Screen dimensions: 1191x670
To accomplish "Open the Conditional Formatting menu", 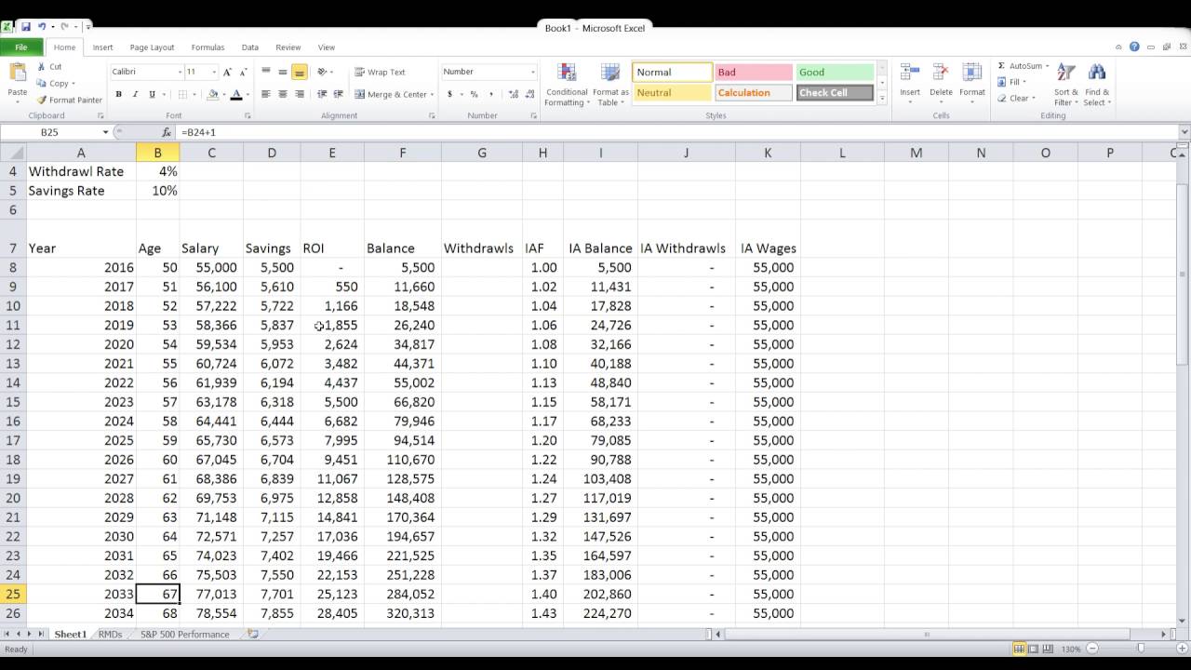I will tap(567, 85).
